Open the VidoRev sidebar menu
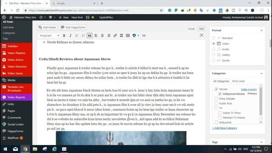 [x=16, y=46]
